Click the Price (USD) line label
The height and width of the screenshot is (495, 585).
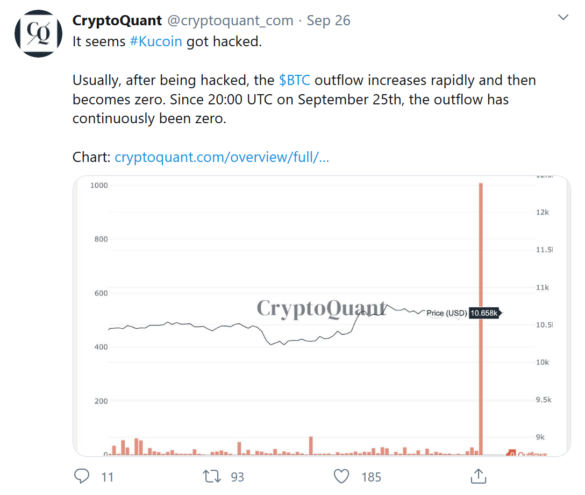[x=446, y=313]
